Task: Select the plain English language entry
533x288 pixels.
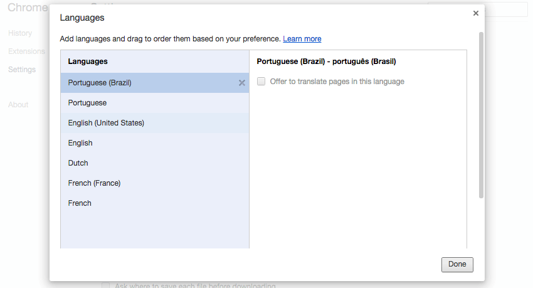Action: [80, 143]
